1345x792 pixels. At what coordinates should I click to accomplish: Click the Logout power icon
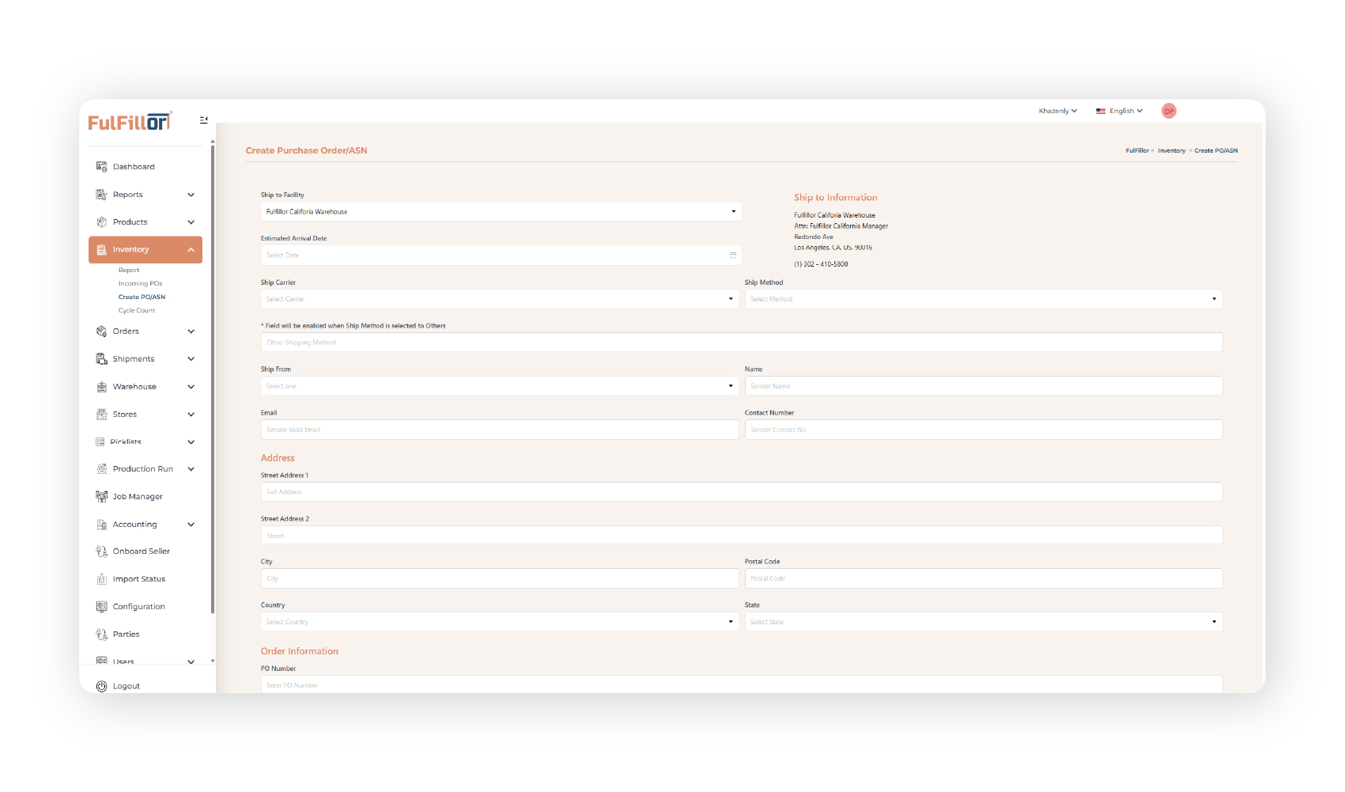coord(101,687)
